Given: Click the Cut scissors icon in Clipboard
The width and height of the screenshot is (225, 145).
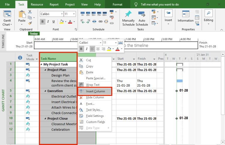Looking at the screenshot, I should point(30,12).
